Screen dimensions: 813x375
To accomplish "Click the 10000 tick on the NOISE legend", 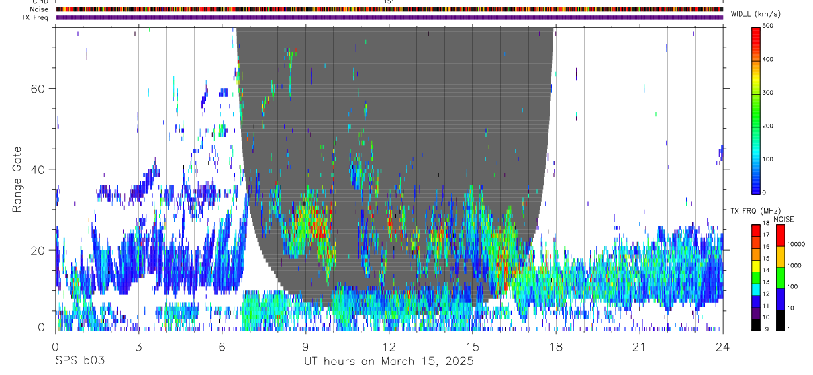I will 796,245.
